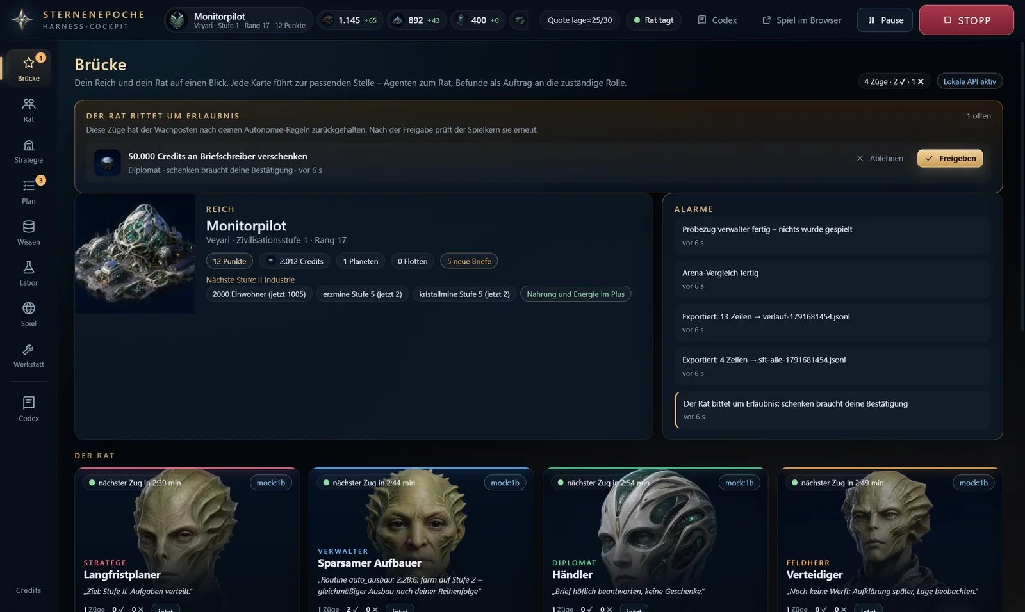Pause the harness with the Pause button

tap(885, 20)
